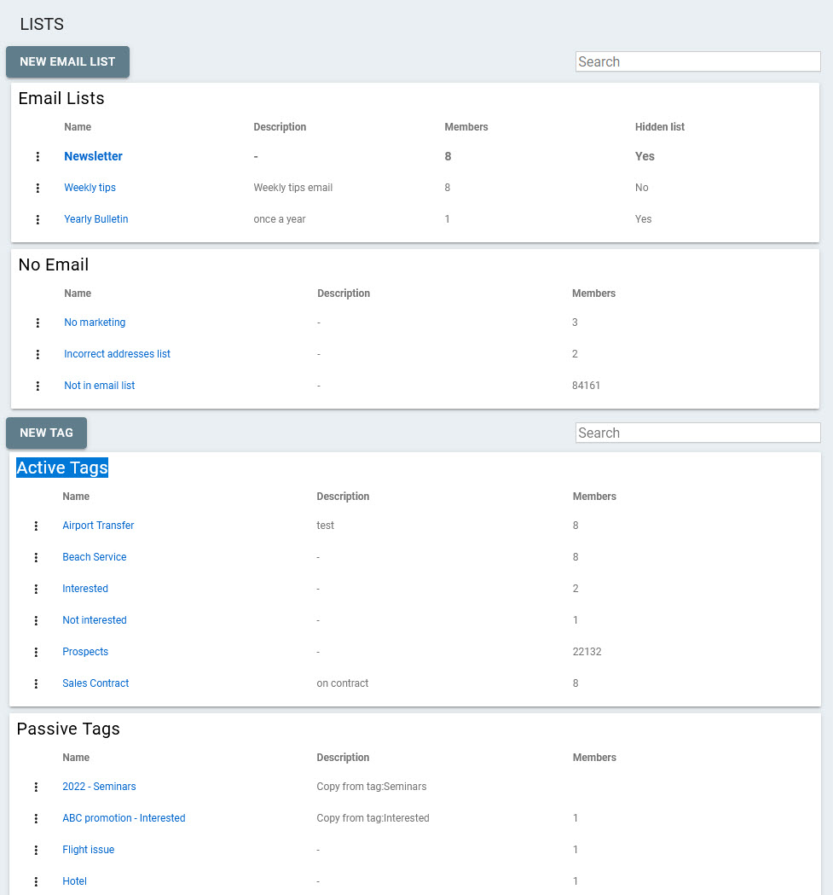Open the kebab menu beside Weekly tips

[38, 188]
